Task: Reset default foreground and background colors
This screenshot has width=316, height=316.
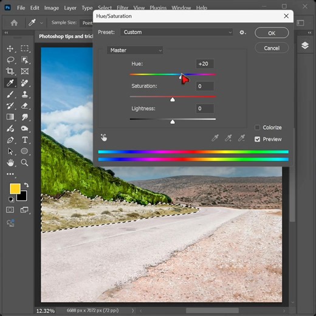Action: [11, 199]
